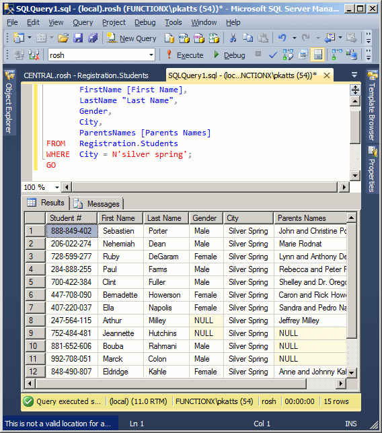Click the Save icon in toolbar

(78, 38)
